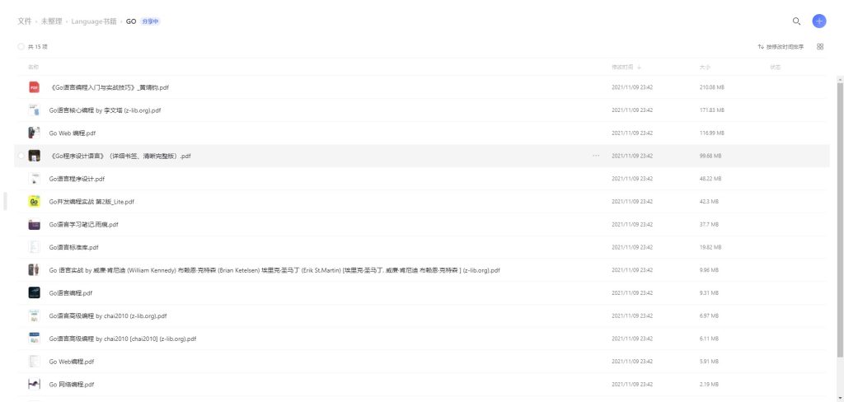Open Go语言高级编程 by chai2010 [chai2010] file
Image resolution: width=844 pixels, height=402 pixels.
[x=123, y=339]
